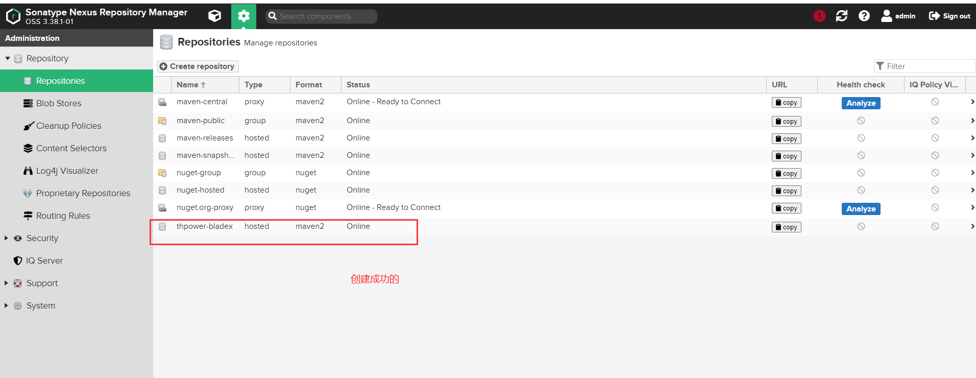
Task: Open the maven-releases repository row
Action: point(565,138)
